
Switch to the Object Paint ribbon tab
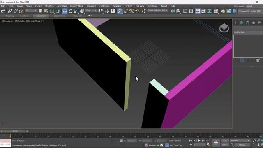(59, 16)
